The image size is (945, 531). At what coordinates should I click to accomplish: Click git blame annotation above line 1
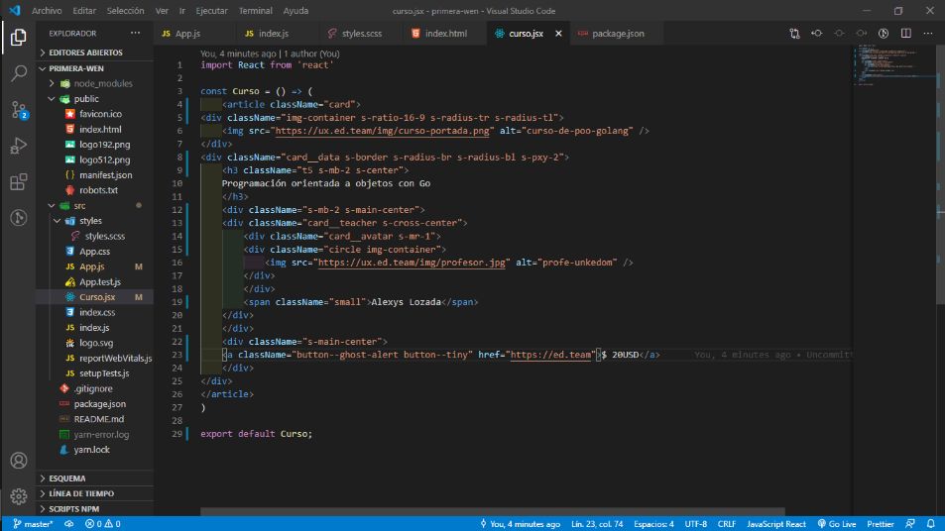point(270,53)
